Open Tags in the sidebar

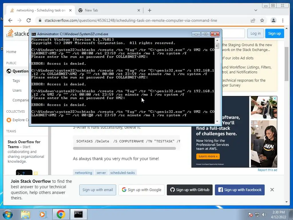[x=16, y=80]
